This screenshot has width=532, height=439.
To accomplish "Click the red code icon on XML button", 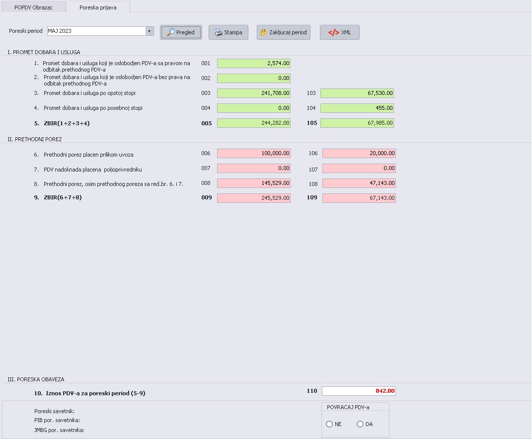I will point(333,32).
